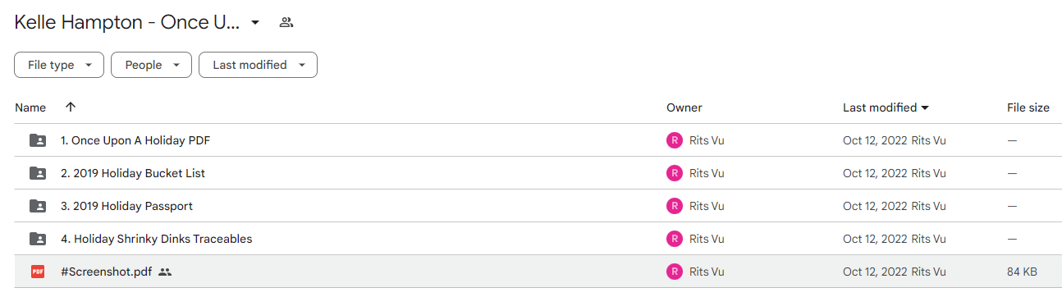The image size is (1062, 297).
Task: Click Rits Vu avatar in first row
Action: (x=675, y=140)
